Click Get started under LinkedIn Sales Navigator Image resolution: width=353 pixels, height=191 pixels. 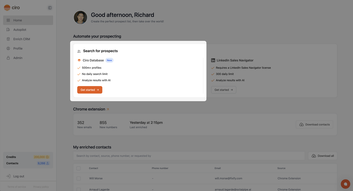click(x=223, y=90)
